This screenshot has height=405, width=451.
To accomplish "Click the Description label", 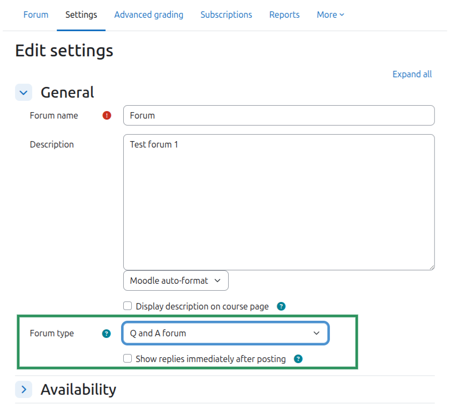I will [52, 144].
